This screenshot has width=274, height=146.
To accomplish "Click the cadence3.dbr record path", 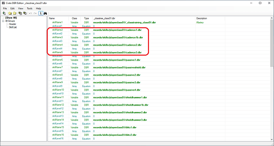I will [x=117, y=52].
